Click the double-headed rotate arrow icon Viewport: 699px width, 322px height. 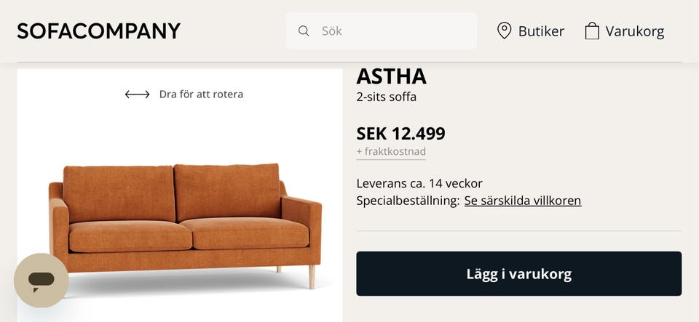137,94
